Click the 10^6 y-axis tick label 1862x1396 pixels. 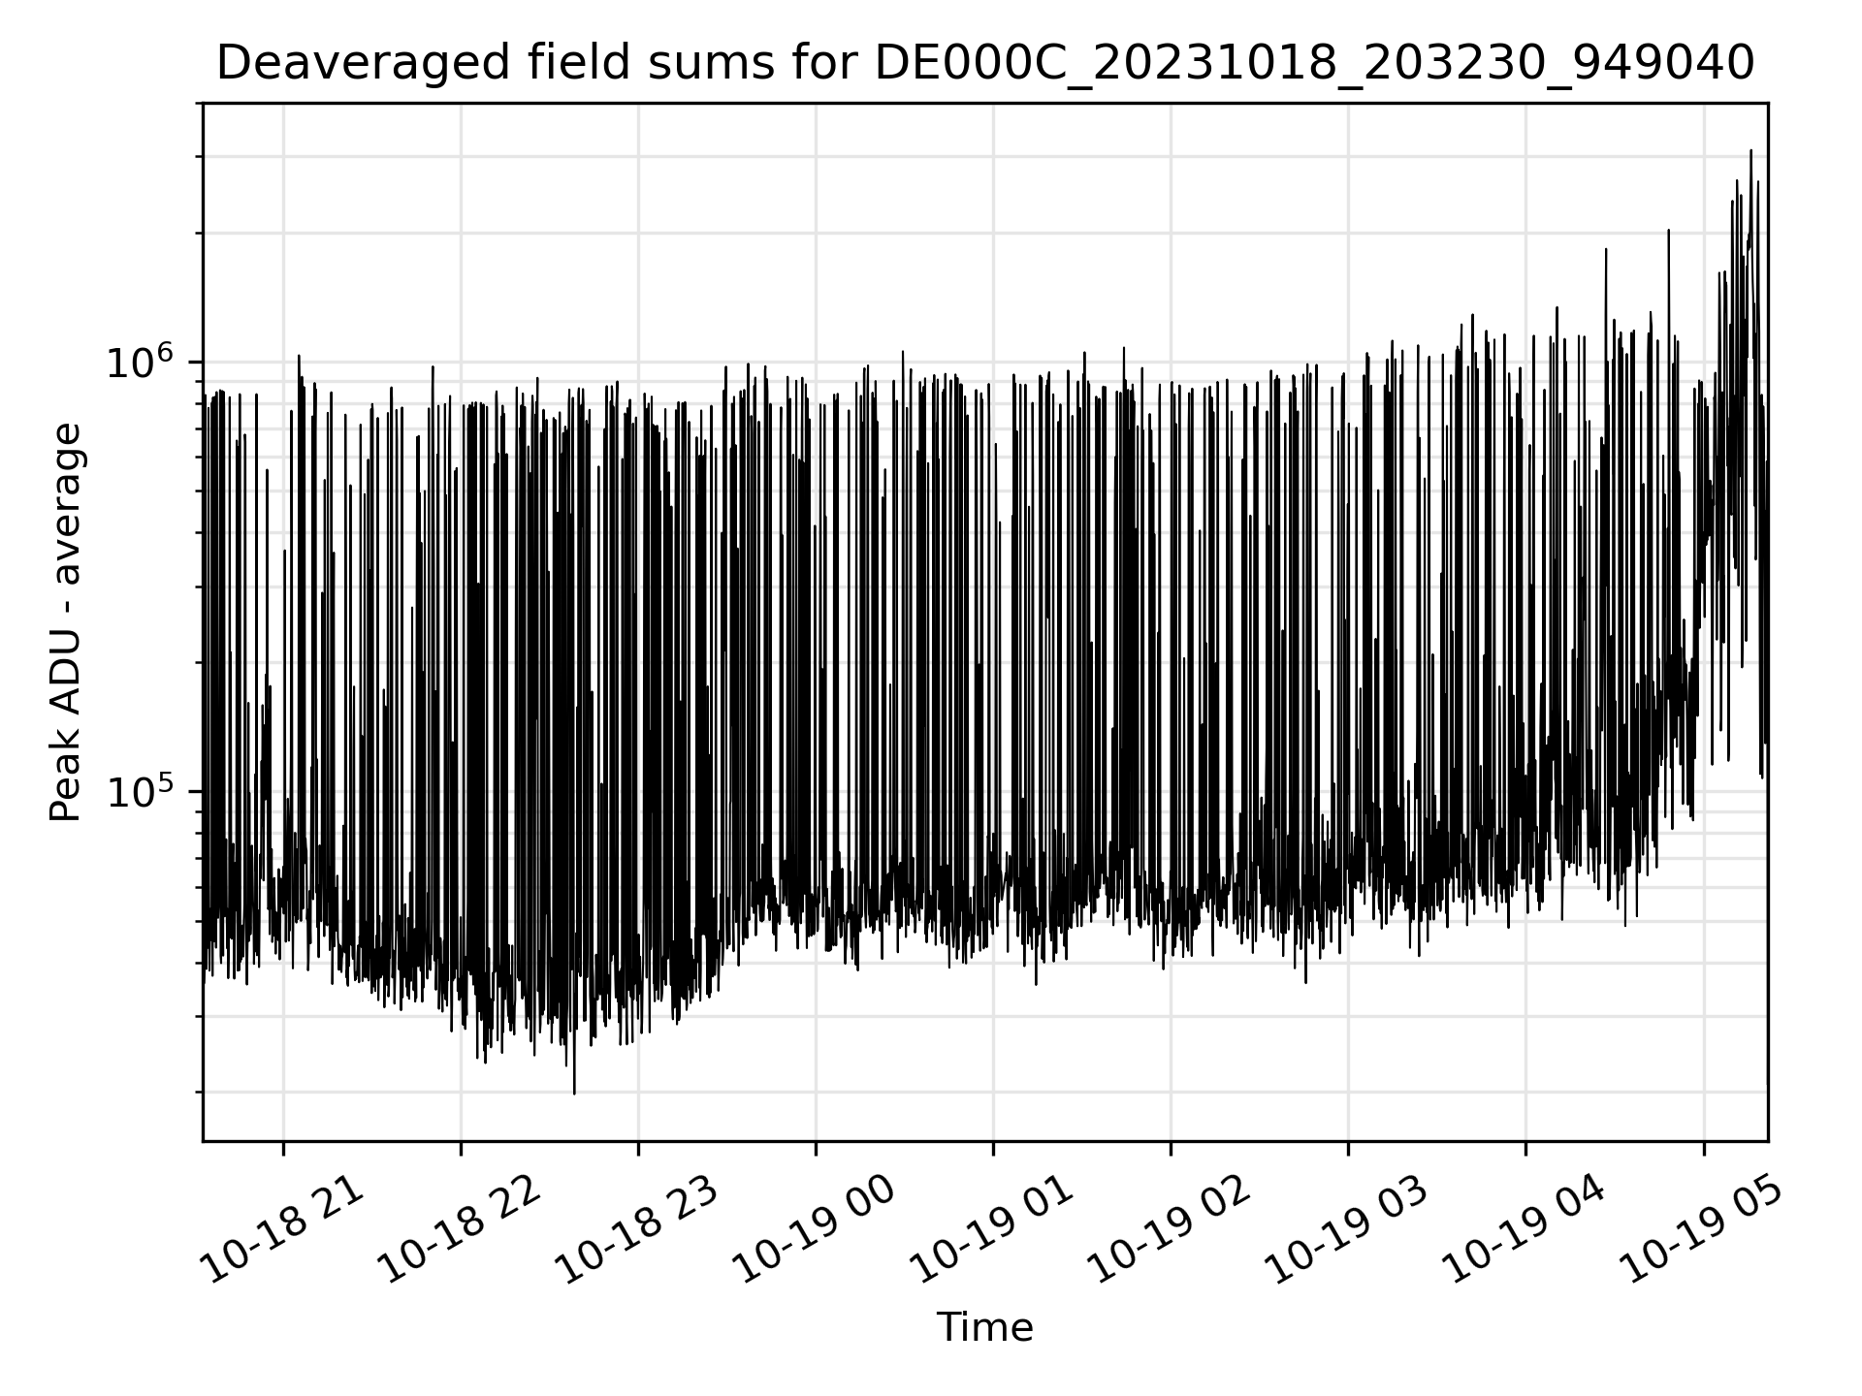pyautogui.click(x=143, y=362)
